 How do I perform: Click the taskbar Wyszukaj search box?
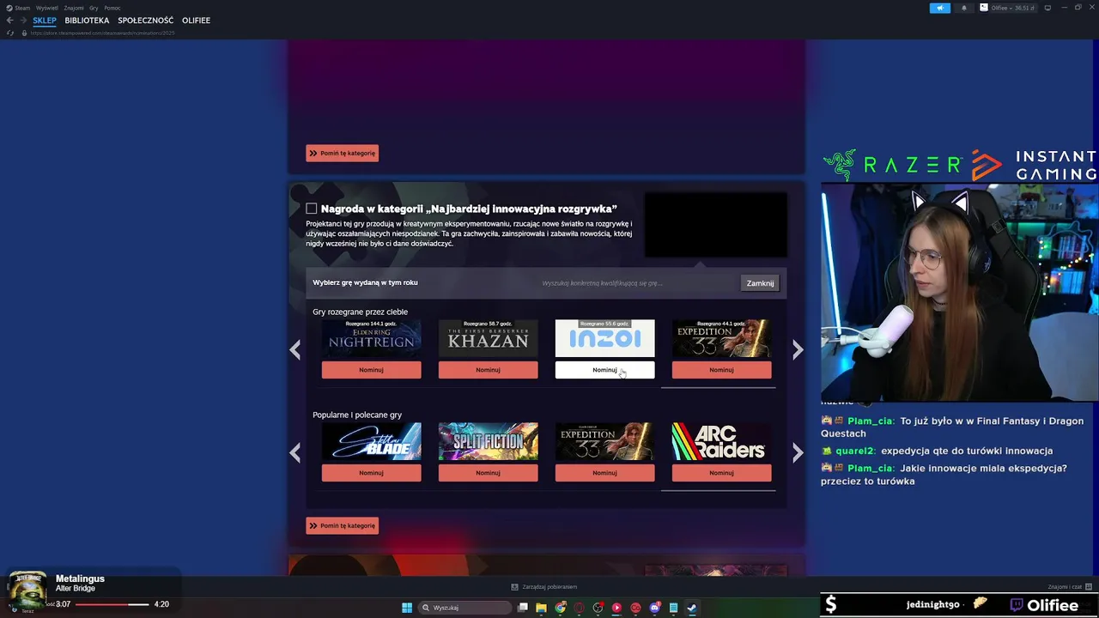tap(465, 608)
